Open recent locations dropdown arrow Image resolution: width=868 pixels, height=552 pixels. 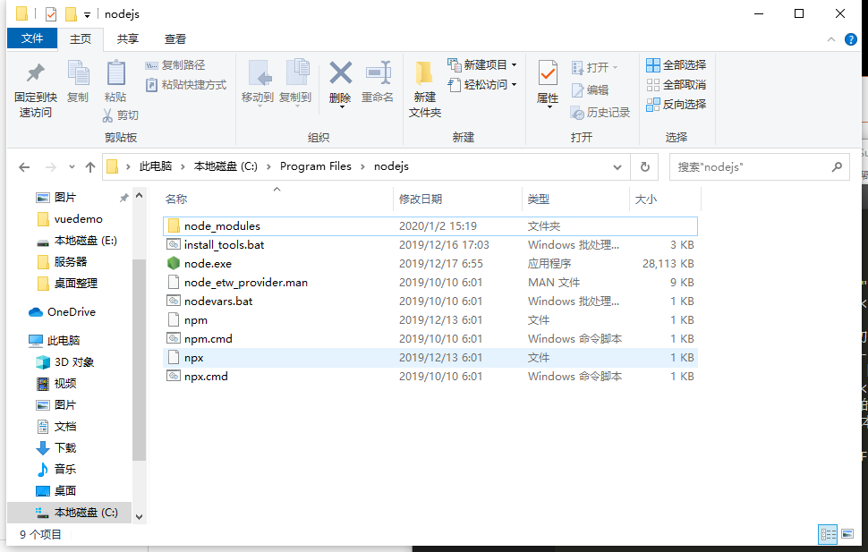coord(72,166)
